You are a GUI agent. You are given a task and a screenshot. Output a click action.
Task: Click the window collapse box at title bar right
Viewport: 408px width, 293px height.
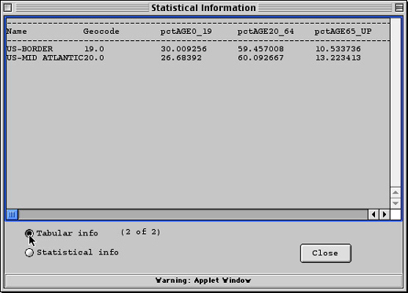click(x=399, y=8)
